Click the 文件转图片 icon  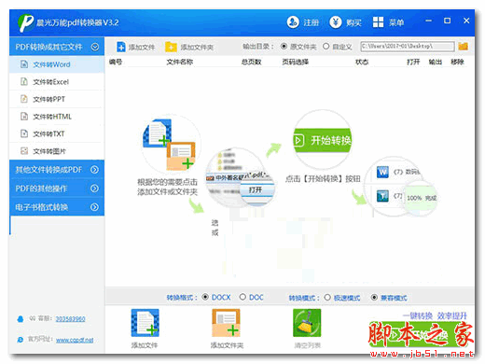pos(24,151)
